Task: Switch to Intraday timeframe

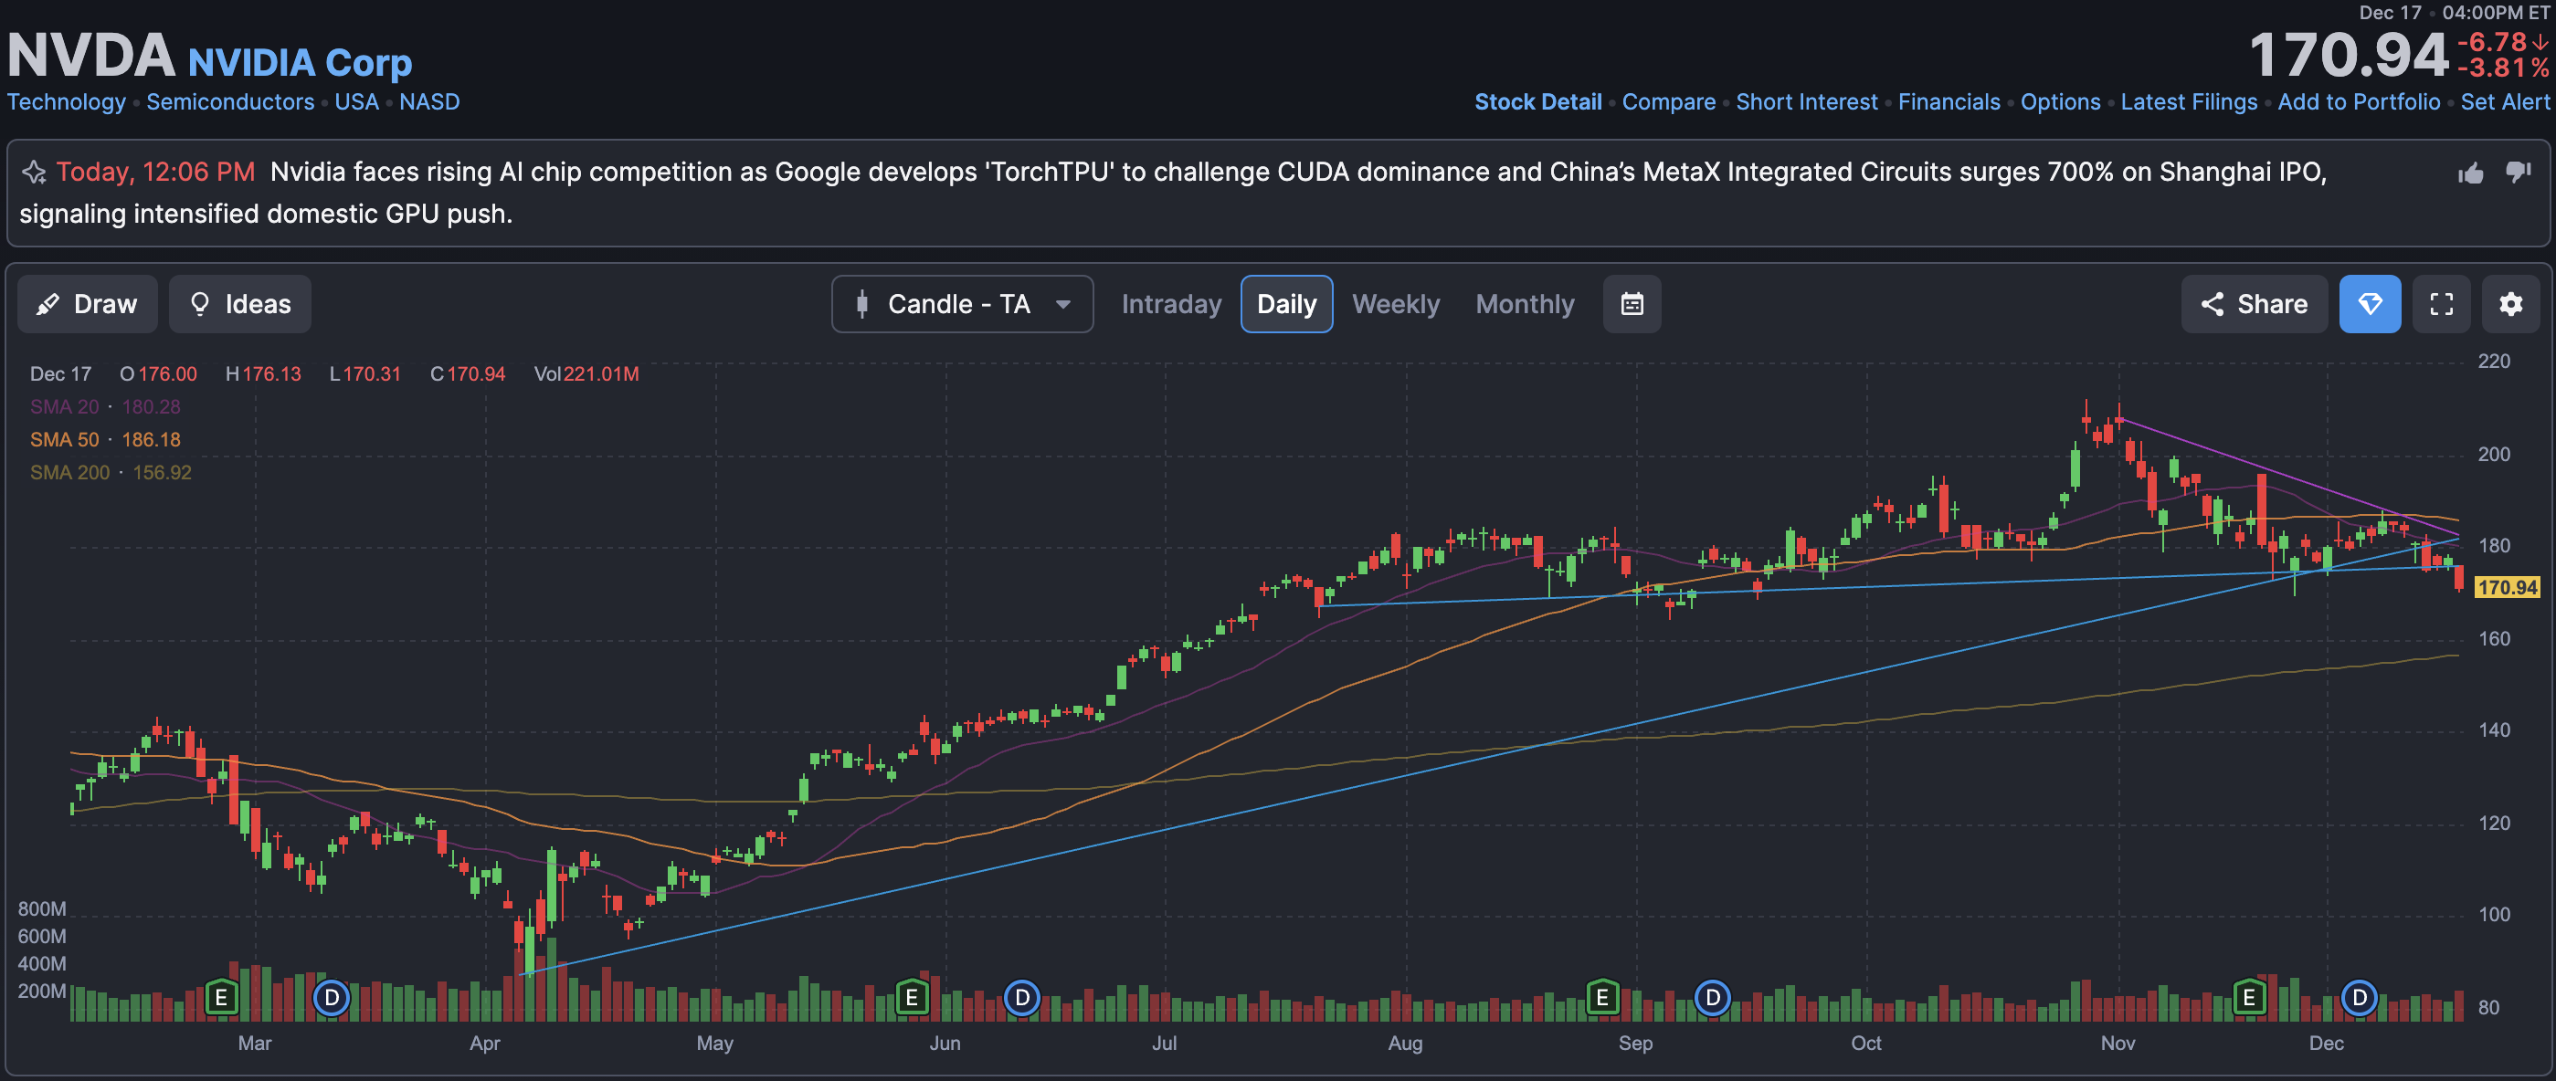Action: [x=1171, y=303]
